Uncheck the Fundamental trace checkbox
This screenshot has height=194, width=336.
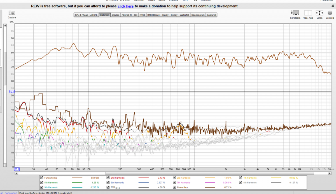point(42,178)
